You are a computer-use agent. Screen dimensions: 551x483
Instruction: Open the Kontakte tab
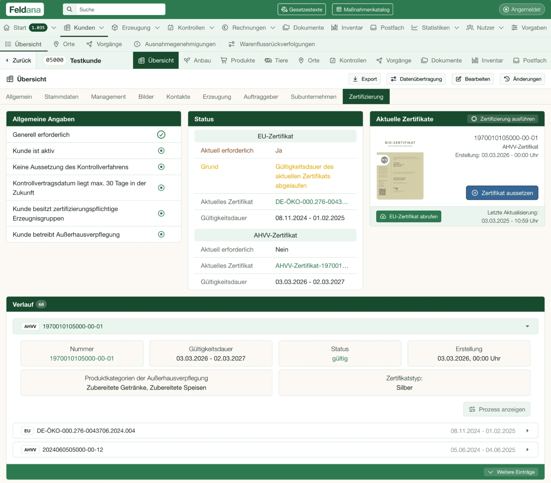pos(178,97)
